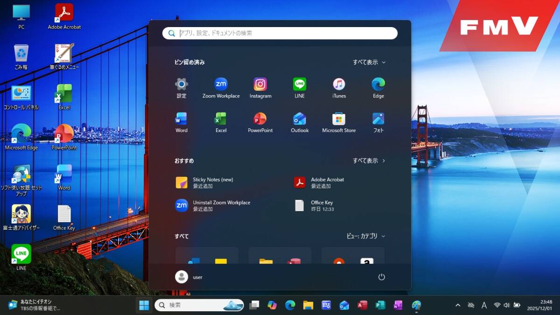Show all recommended items with すべて表示
The height and width of the screenshot is (315, 560).
coord(369,161)
